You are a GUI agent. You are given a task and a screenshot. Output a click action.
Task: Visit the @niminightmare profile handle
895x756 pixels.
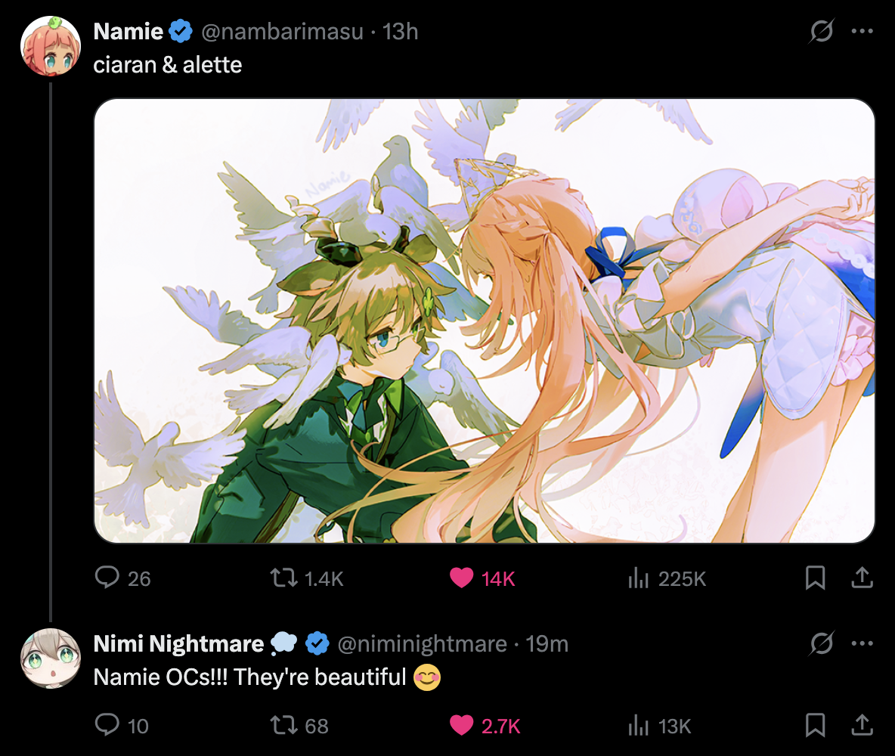point(422,644)
